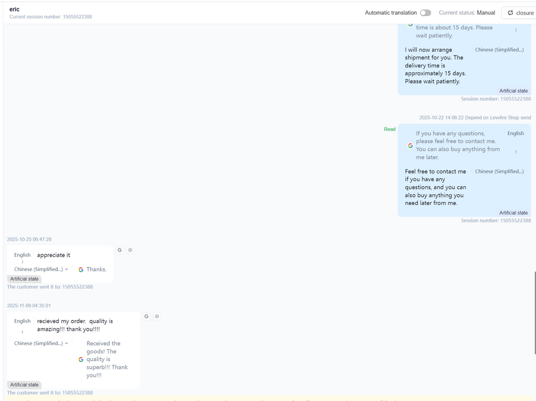Click 'Session number: 15055522388' under 'arrange shipment' bubble

[x=496, y=99]
